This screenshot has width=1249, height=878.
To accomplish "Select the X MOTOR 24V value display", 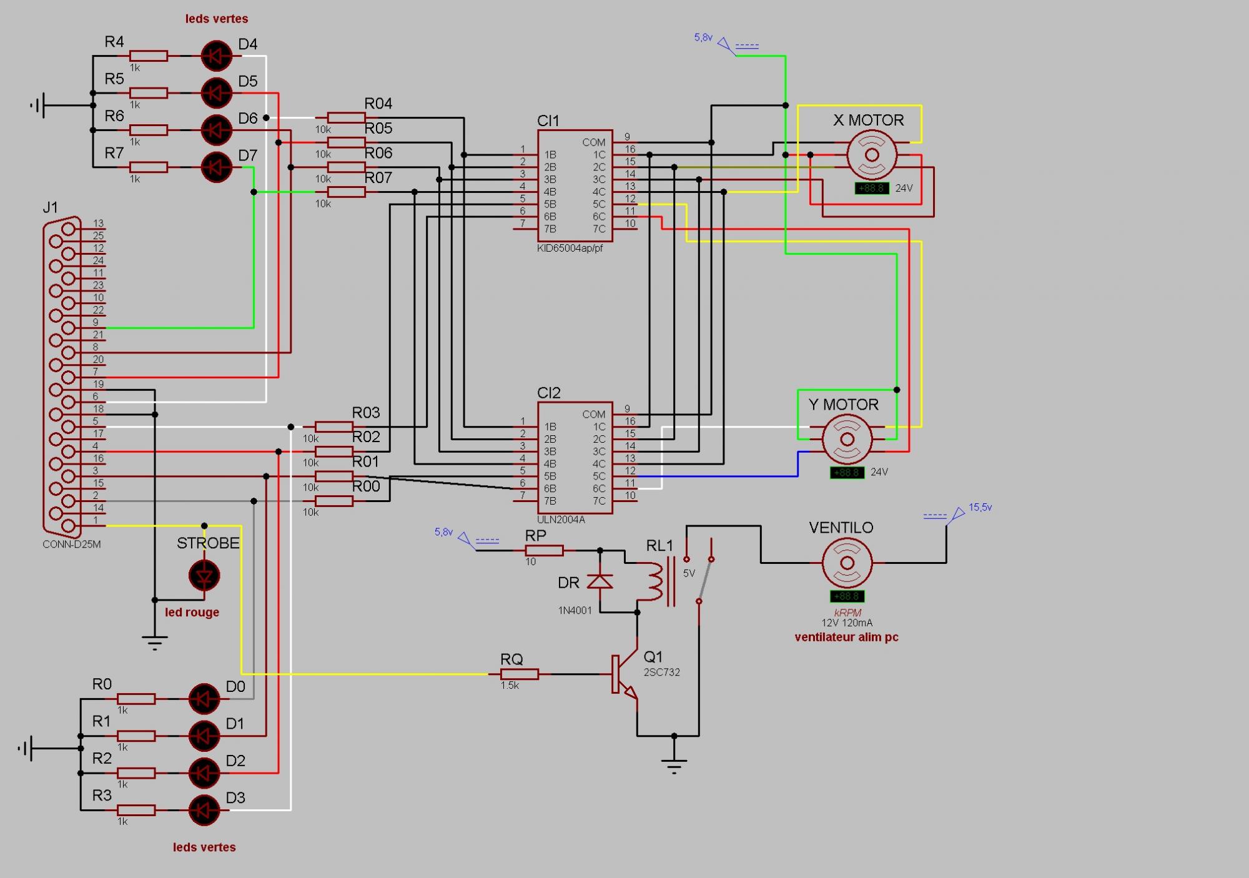I will tap(872, 188).
